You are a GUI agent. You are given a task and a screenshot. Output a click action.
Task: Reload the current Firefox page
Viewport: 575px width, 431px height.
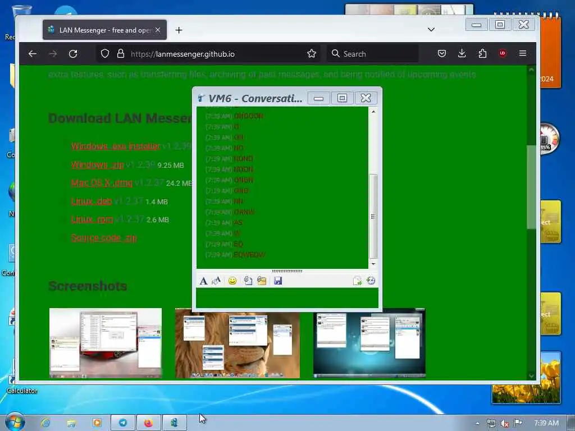73,54
